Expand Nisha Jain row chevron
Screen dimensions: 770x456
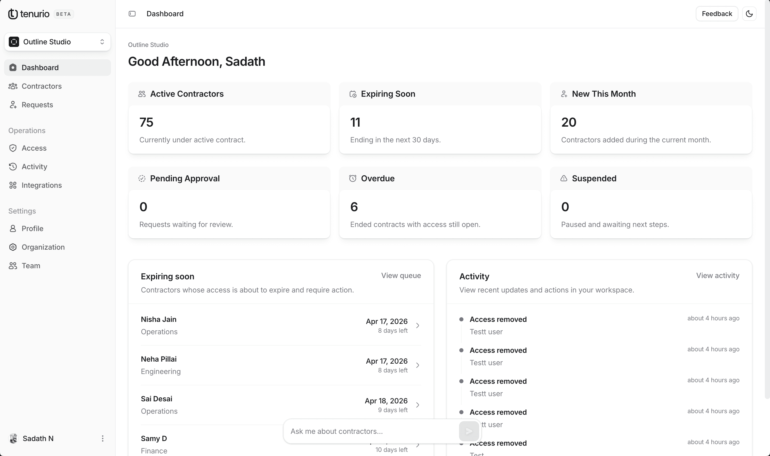click(418, 325)
